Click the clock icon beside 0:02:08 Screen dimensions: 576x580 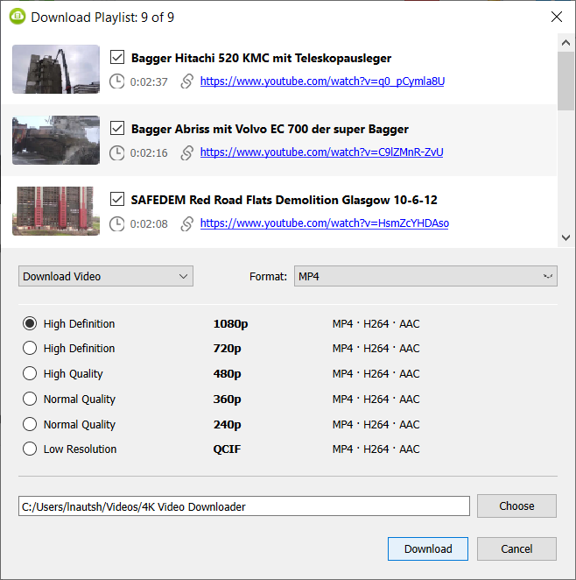pyautogui.click(x=117, y=223)
